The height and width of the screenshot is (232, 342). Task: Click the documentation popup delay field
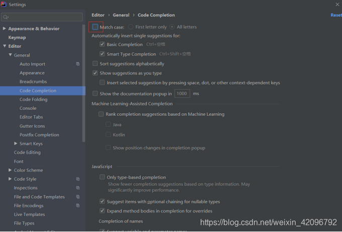coord(182,94)
